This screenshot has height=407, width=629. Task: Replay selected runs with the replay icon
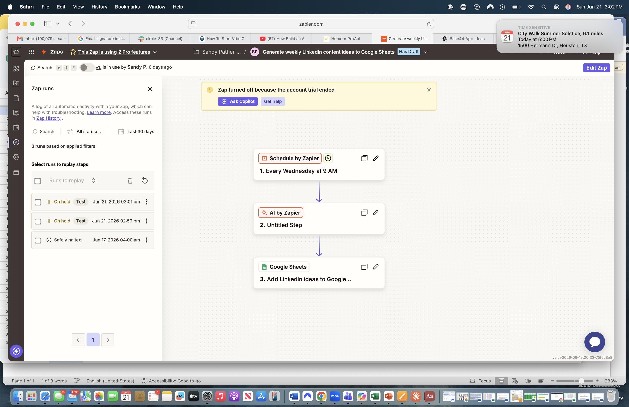(145, 181)
